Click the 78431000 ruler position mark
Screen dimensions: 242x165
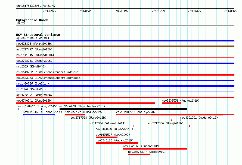point(86,11)
